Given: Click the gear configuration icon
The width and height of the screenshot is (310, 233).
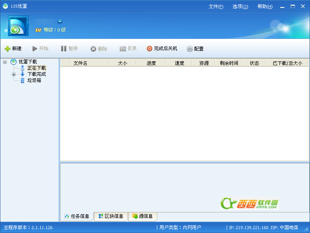Looking at the screenshot, I should coord(189,49).
